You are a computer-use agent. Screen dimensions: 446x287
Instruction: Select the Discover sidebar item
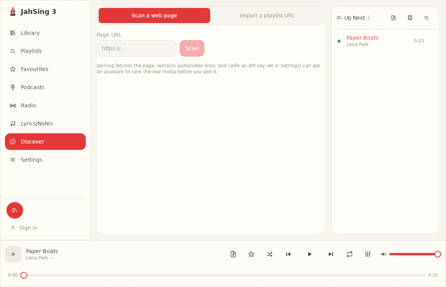pos(45,142)
